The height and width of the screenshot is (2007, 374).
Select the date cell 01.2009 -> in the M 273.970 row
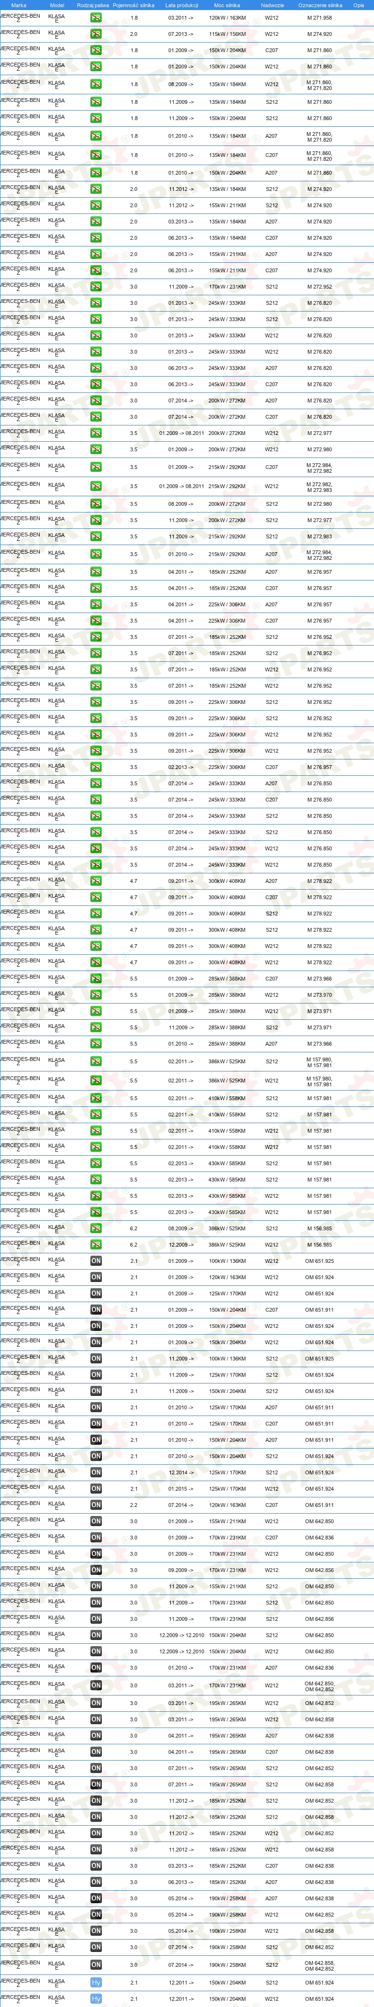[181, 995]
